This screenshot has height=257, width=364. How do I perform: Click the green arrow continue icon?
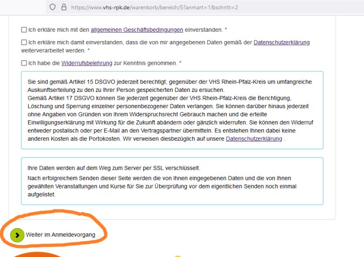pos(17,235)
